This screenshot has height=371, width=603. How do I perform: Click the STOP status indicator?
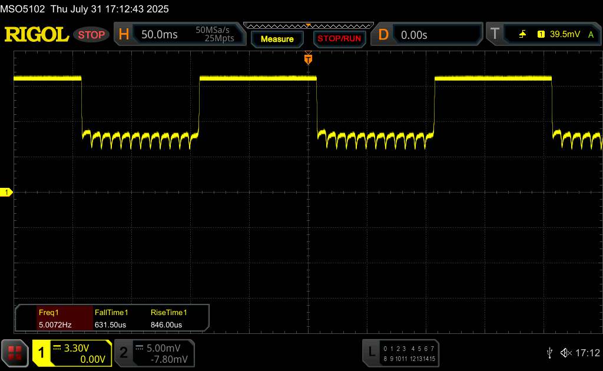91,35
